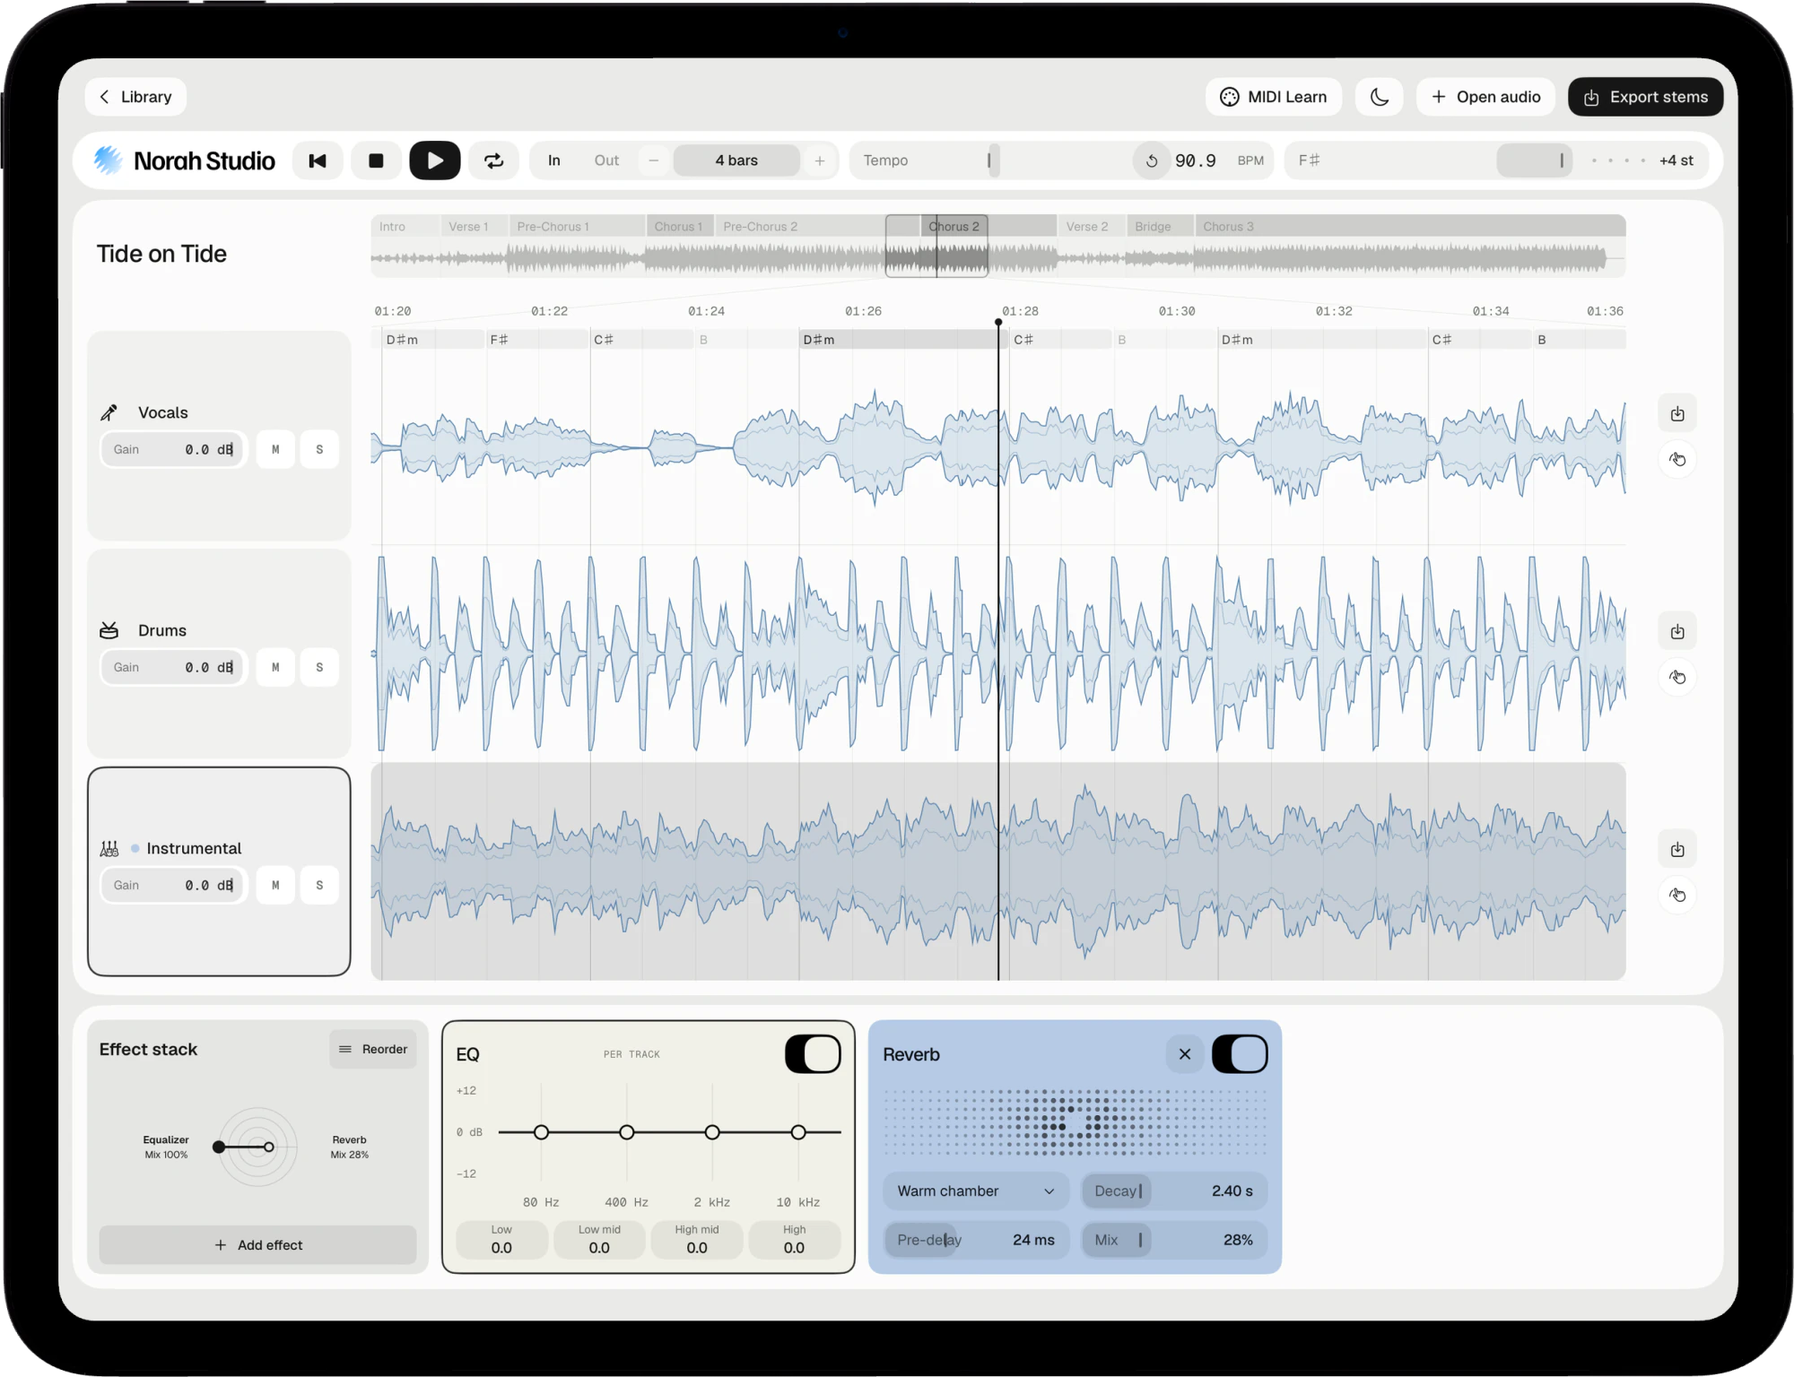Jump to Intro section

pos(405,226)
